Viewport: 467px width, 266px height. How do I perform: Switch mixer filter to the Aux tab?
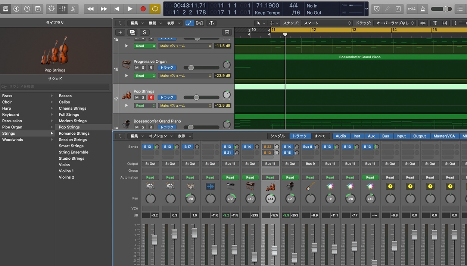click(x=371, y=136)
